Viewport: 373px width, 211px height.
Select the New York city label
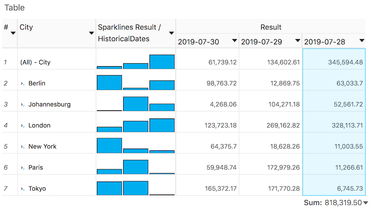pos(43,147)
